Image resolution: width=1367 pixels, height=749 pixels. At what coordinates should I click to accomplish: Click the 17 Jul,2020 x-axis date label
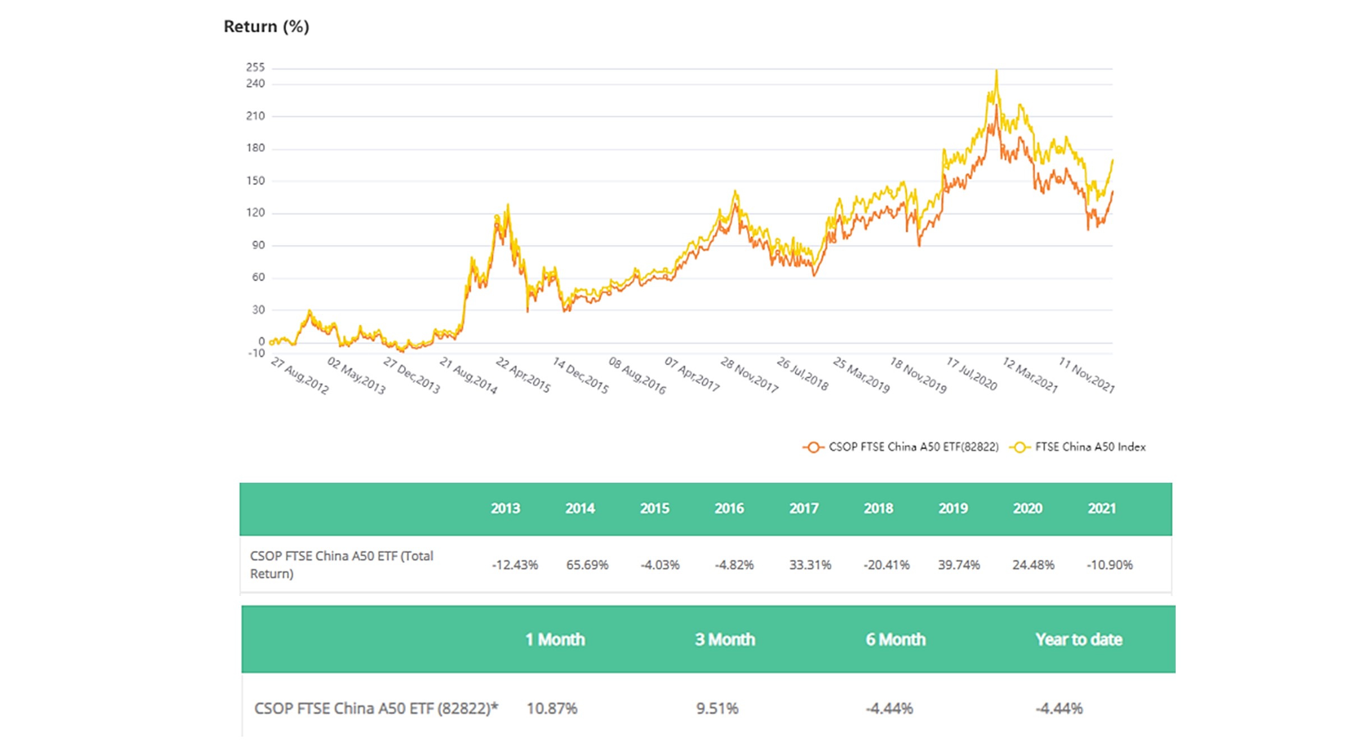pyautogui.click(x=972, y=374)
